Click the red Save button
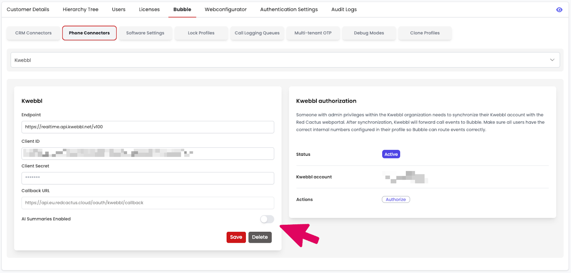The height and width of the screenshot is (273, 571). click(x=236, y=237)
